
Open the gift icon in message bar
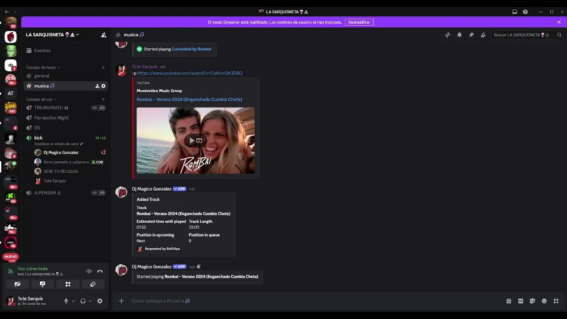pyautogui.click(x=509, y=301)
